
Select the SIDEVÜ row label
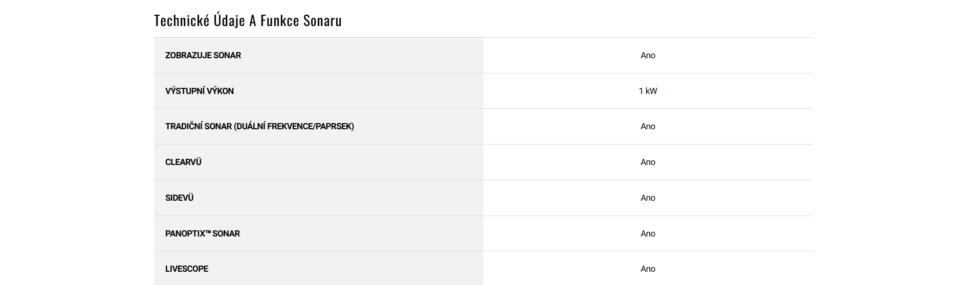179,198
